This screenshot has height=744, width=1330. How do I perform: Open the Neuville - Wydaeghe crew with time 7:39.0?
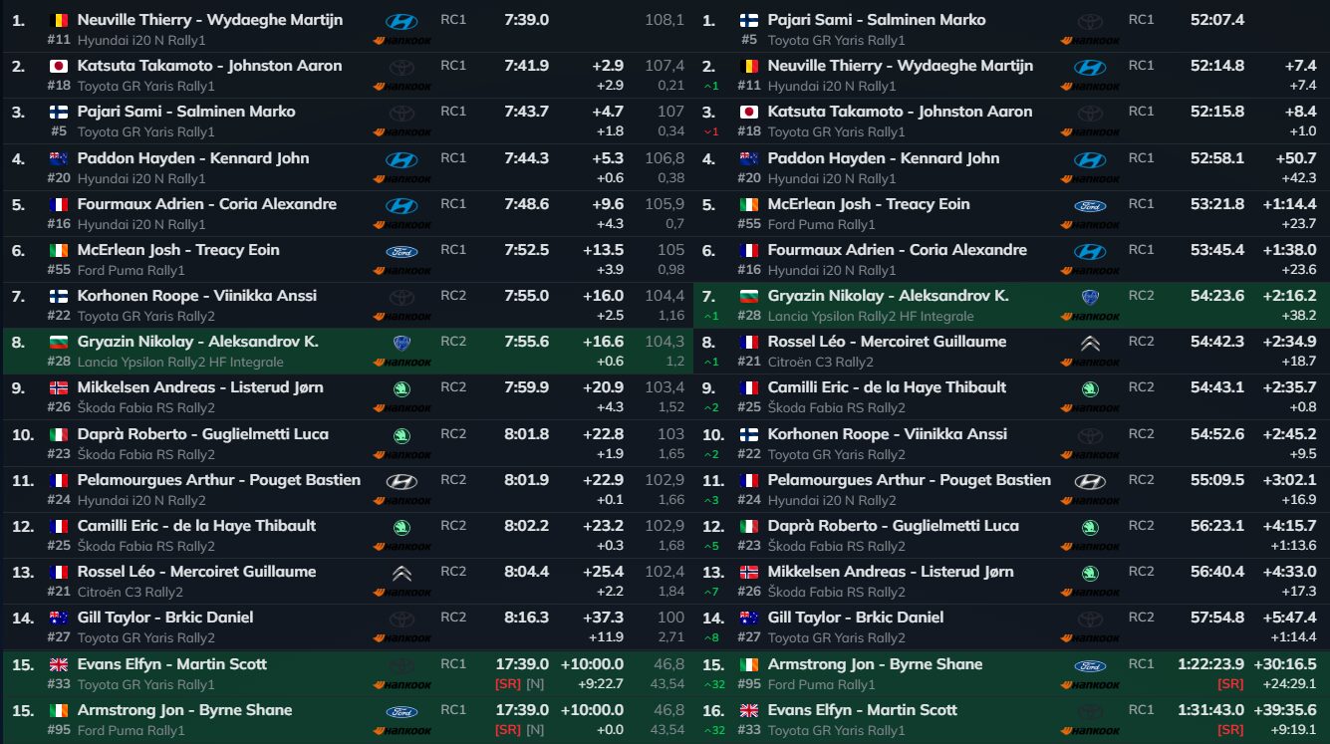[x=209, y=20]
